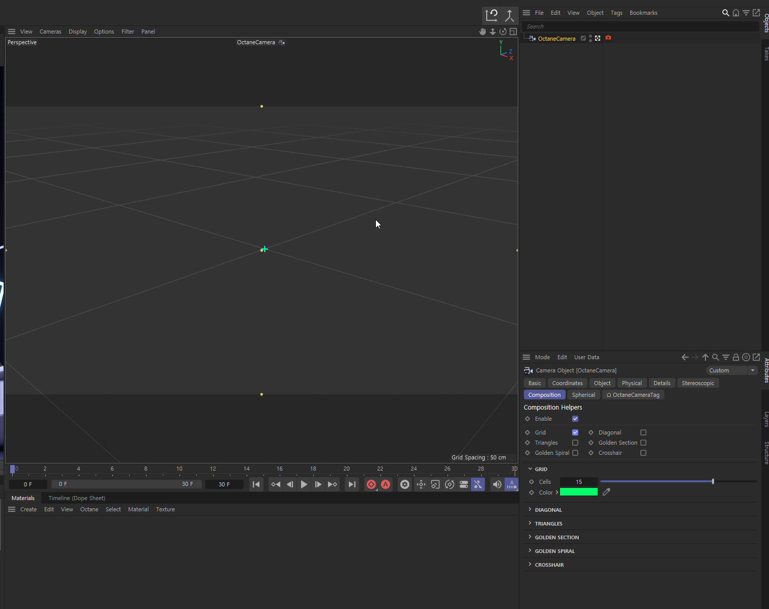Expand the CROSSHAIR section
Screen dimensions: 769x609
(530, 564)
